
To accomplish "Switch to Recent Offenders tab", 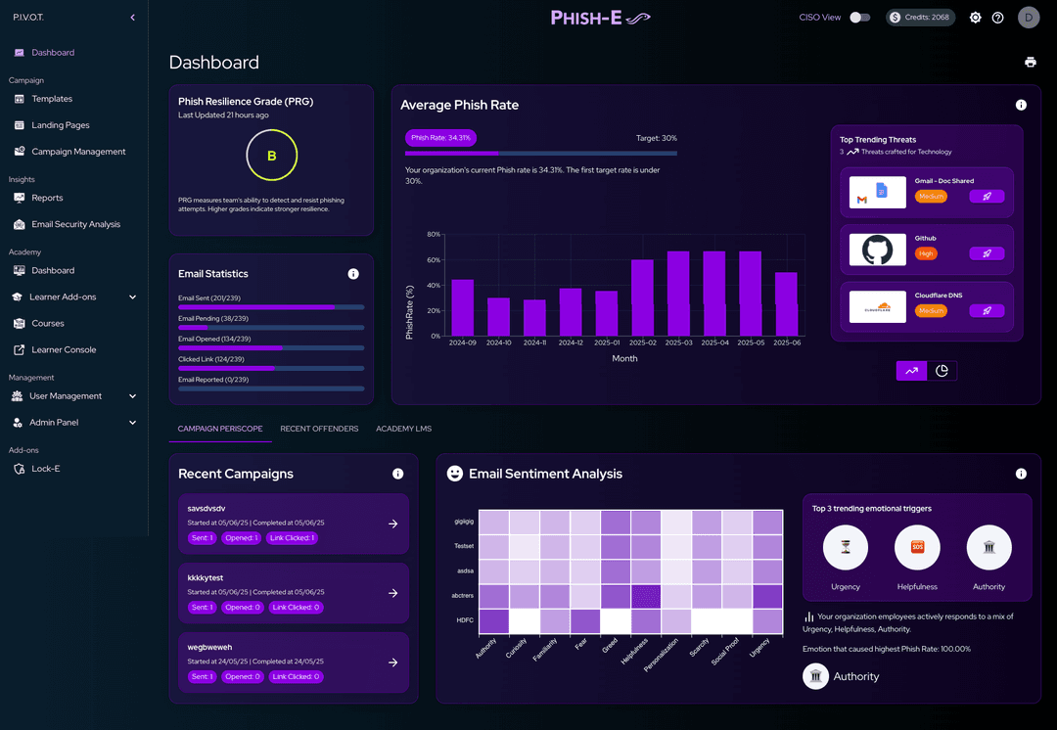I will coord(319,429).
